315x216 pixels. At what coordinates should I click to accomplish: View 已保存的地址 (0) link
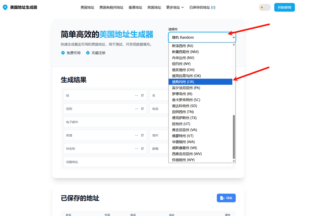point(202,7)
